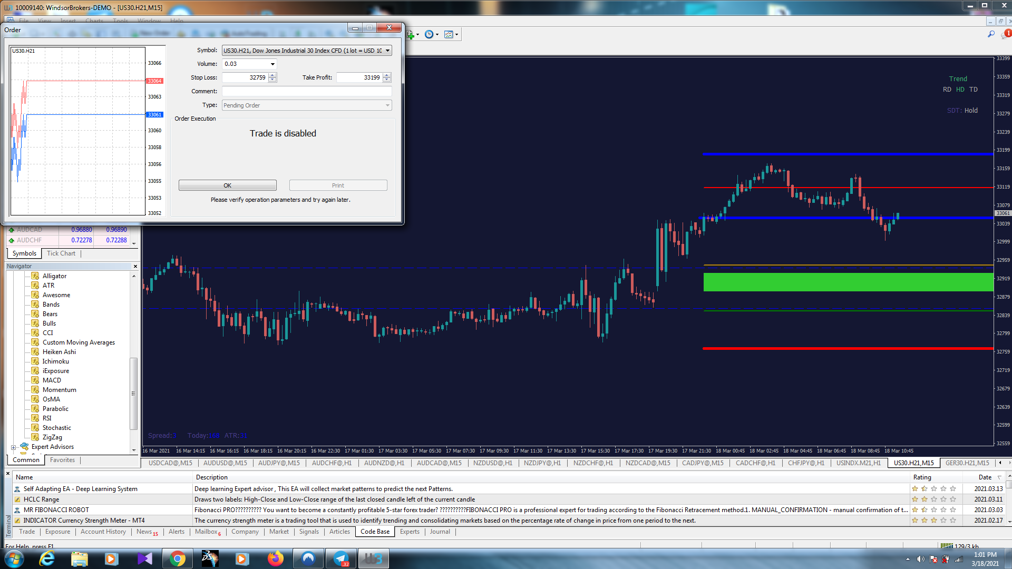Open Internet Explorer from the taskbar
The width and height of the screenshot is (1012, 569).
point(47,558)
